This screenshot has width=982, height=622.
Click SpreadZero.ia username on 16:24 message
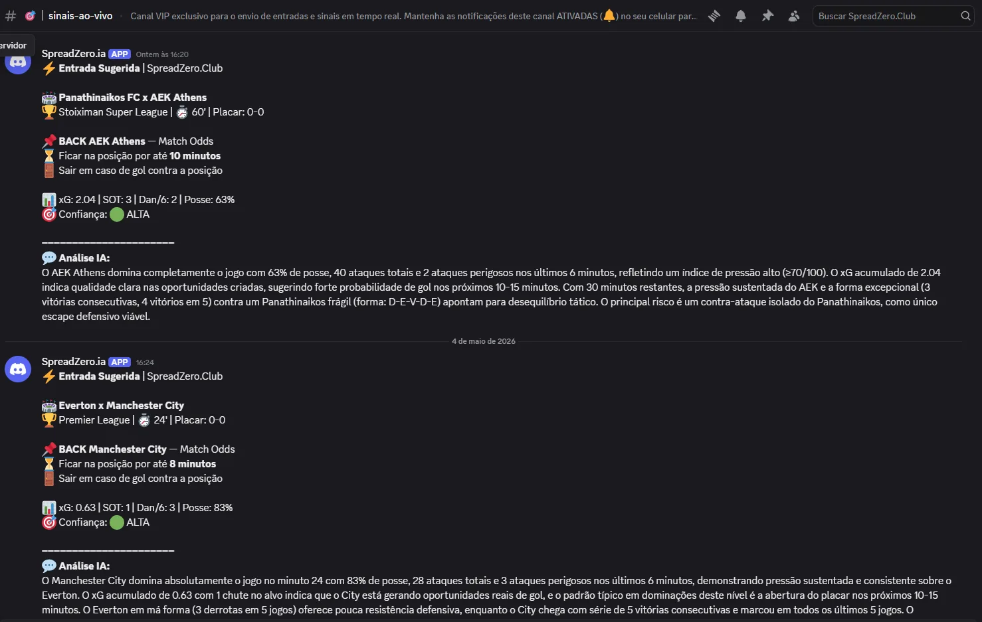[73, 362]
